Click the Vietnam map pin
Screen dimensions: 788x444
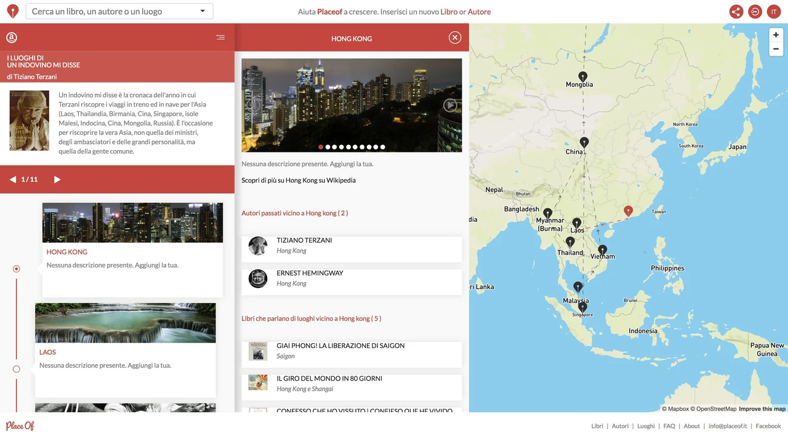pos(603,251)
